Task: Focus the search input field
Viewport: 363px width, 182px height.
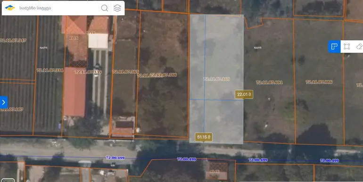Action: 58,8
